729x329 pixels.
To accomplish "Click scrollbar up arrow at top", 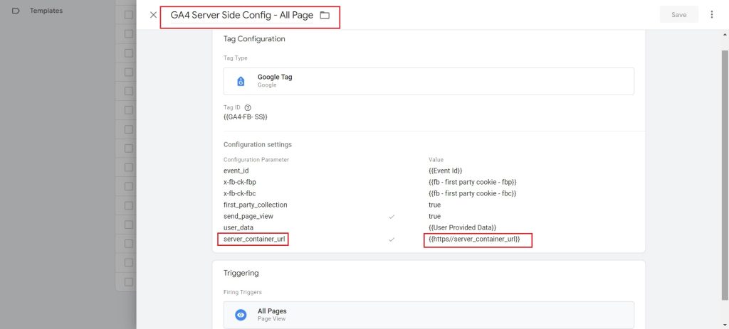I will pos(724,35).
